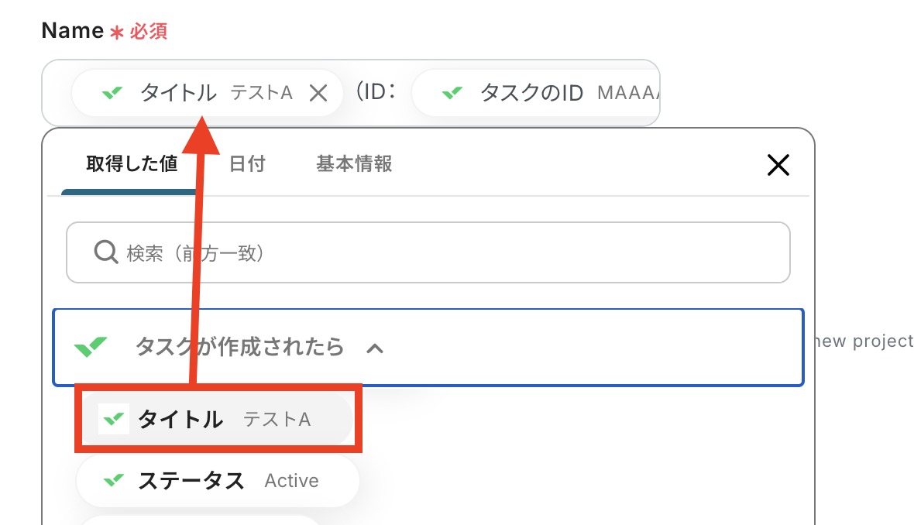Screen dimensions: 914x525
Task: Click the Wrike icon on the タイトル list option
Action: 113,420
